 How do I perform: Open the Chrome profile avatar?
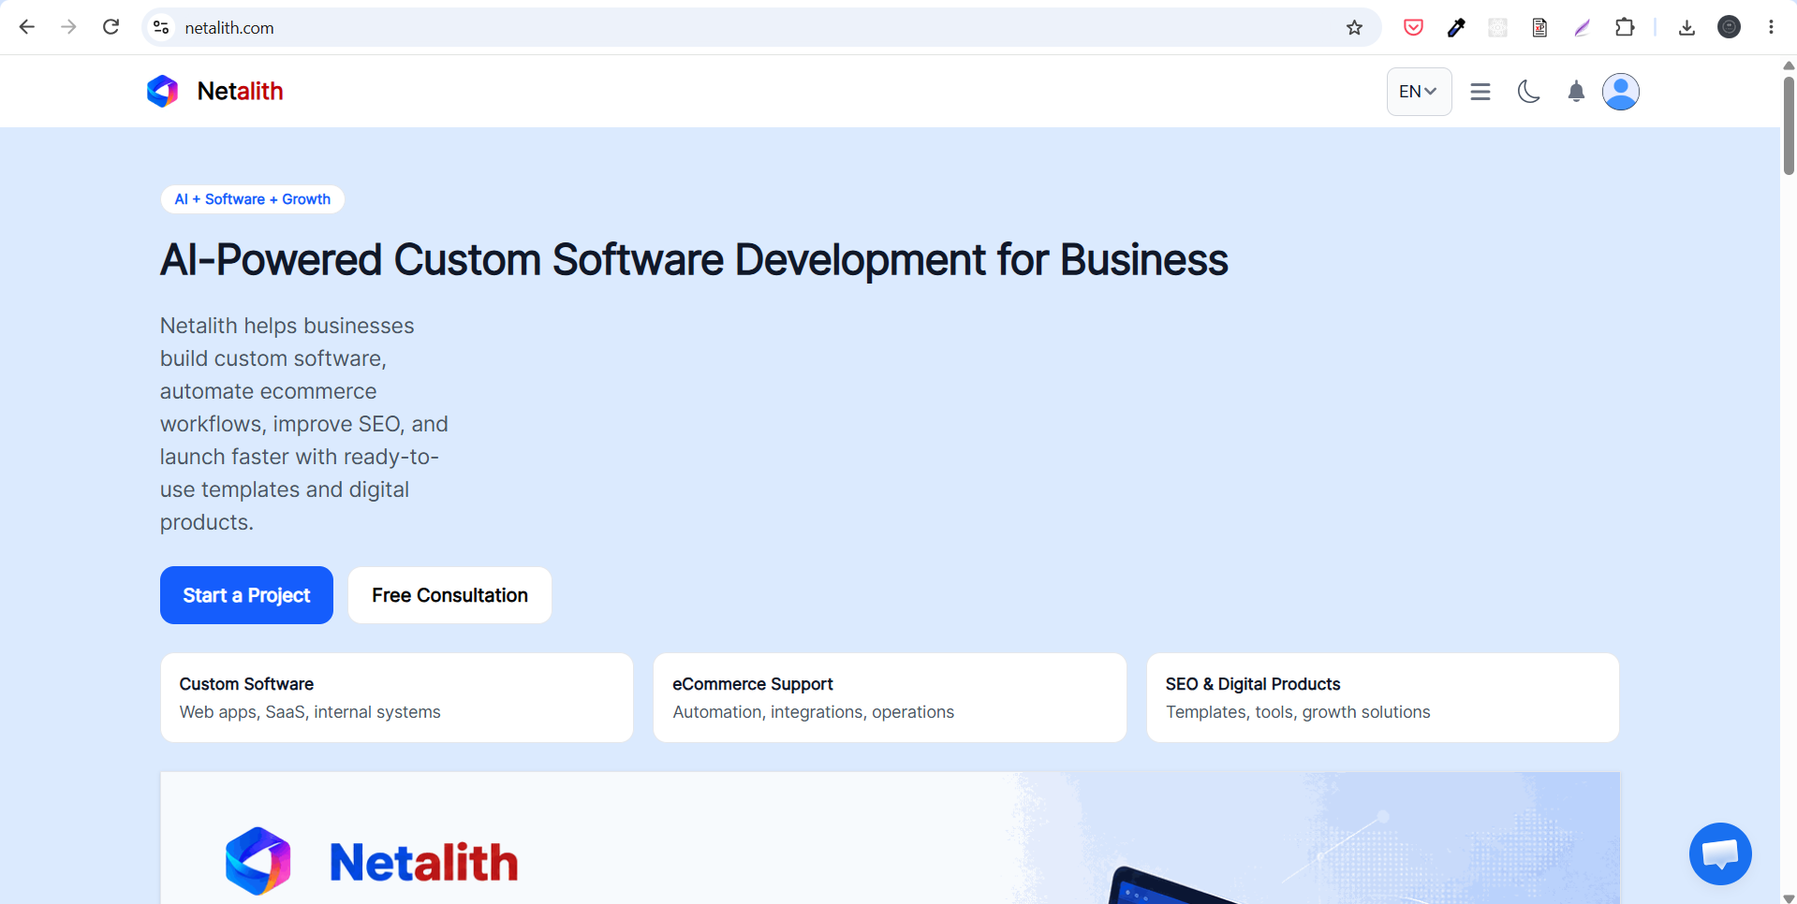(1729, 27)
